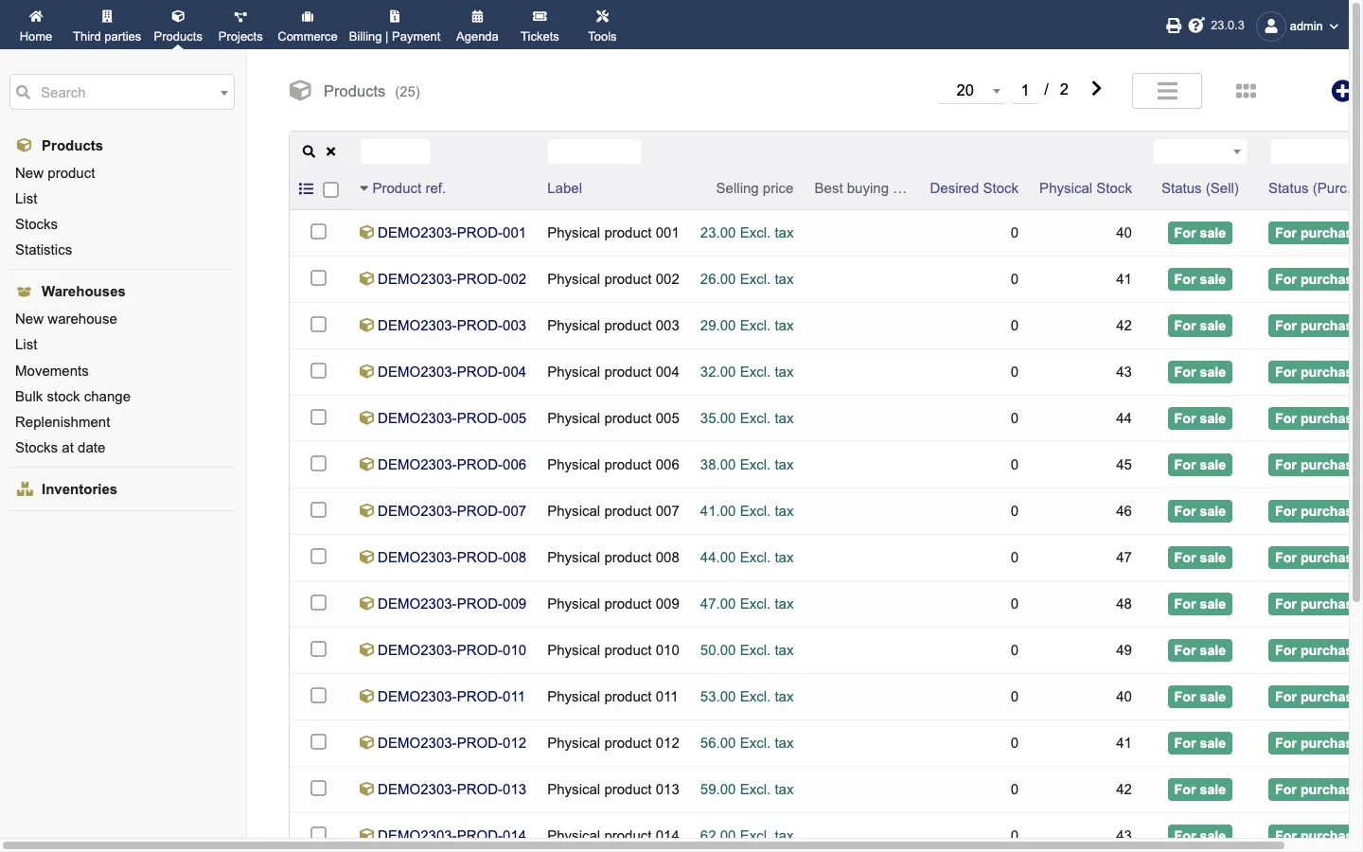Click the blue plus add product icon
The width and height of the screenshot is (1363, 852).
(x=1340, y=91)
